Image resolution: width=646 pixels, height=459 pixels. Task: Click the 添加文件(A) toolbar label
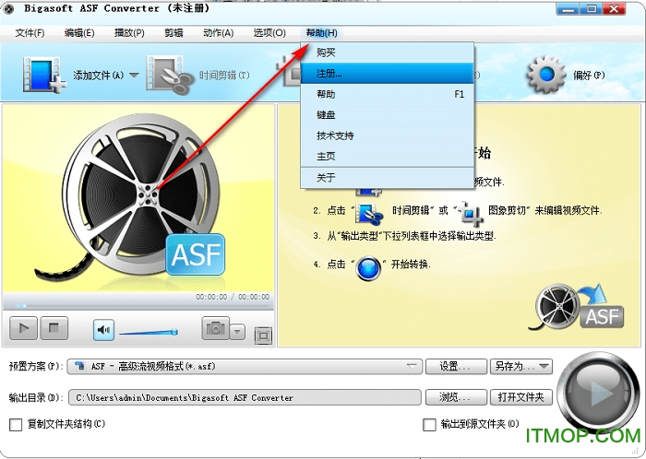(98, 76)
